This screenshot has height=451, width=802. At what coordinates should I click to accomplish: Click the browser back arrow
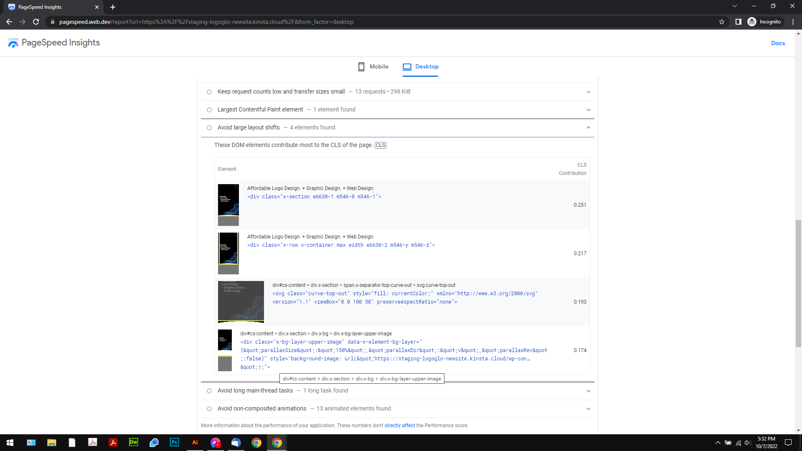[x=9, y=22]
